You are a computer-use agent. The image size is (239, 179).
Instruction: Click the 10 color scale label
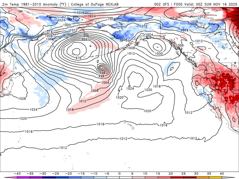(145, 174)
